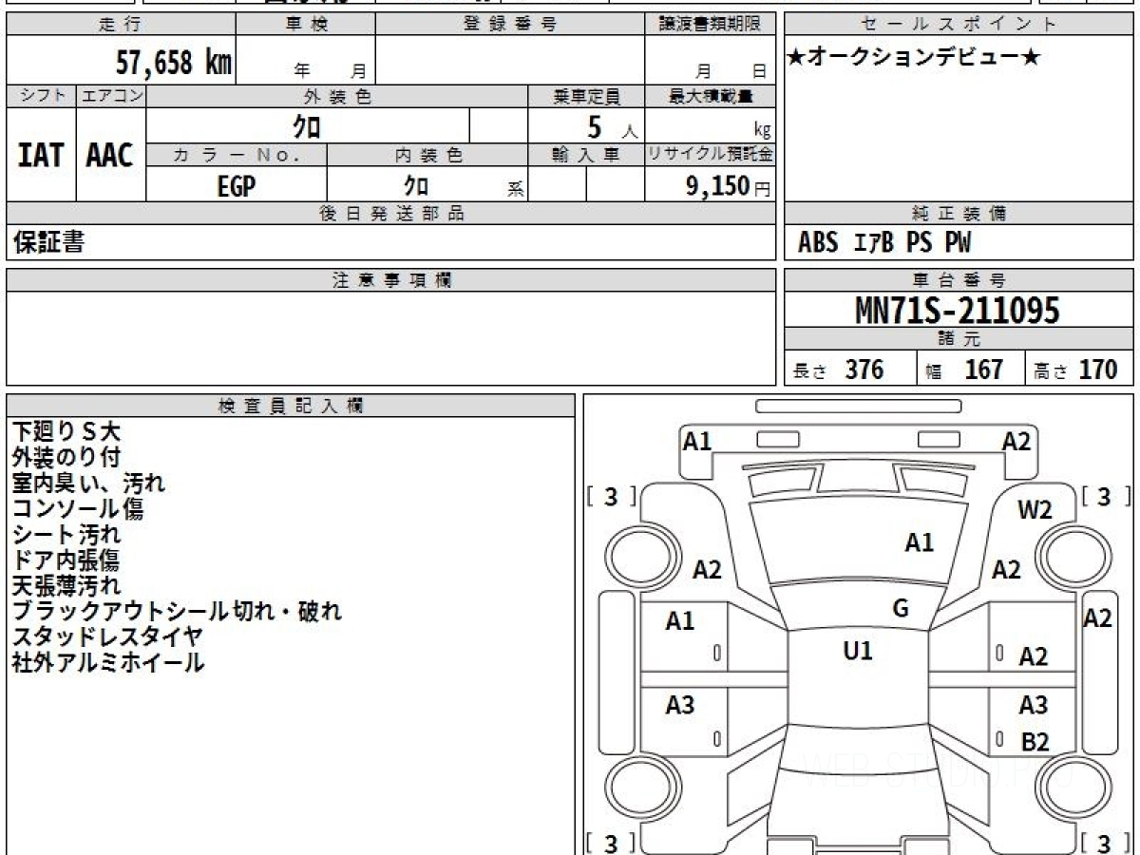
Task: Click the 登録番号 header cell
Action: 510,25
